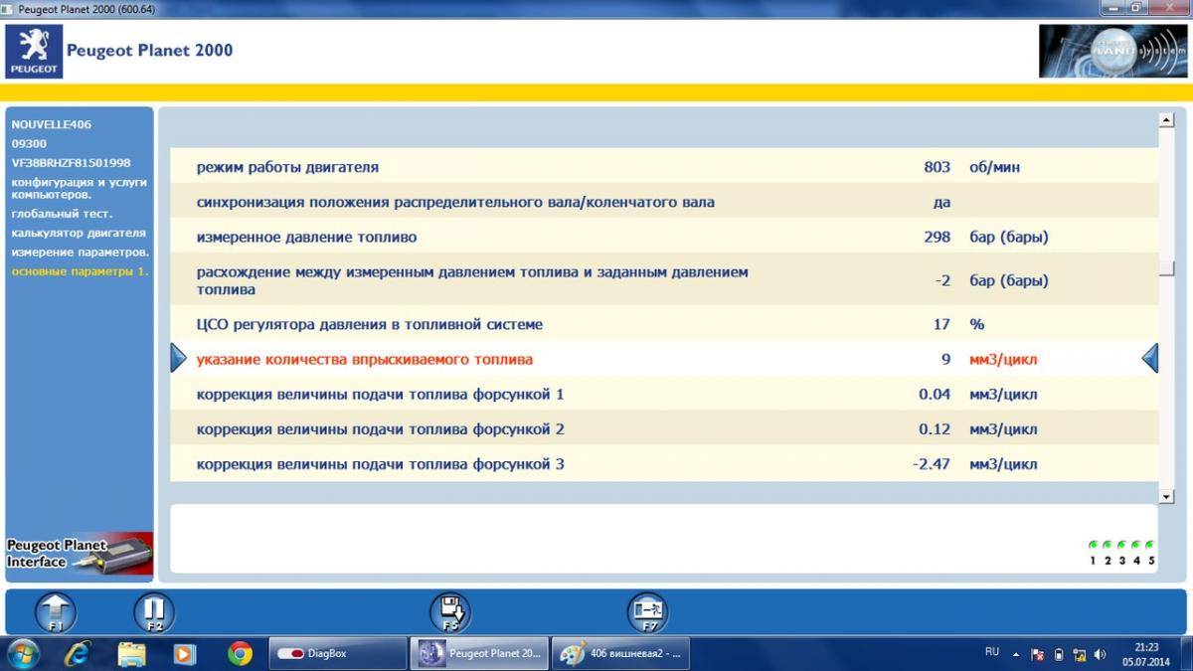
Task: Open Google Chrome from the taskbar
Action: [x=239, y=654]
